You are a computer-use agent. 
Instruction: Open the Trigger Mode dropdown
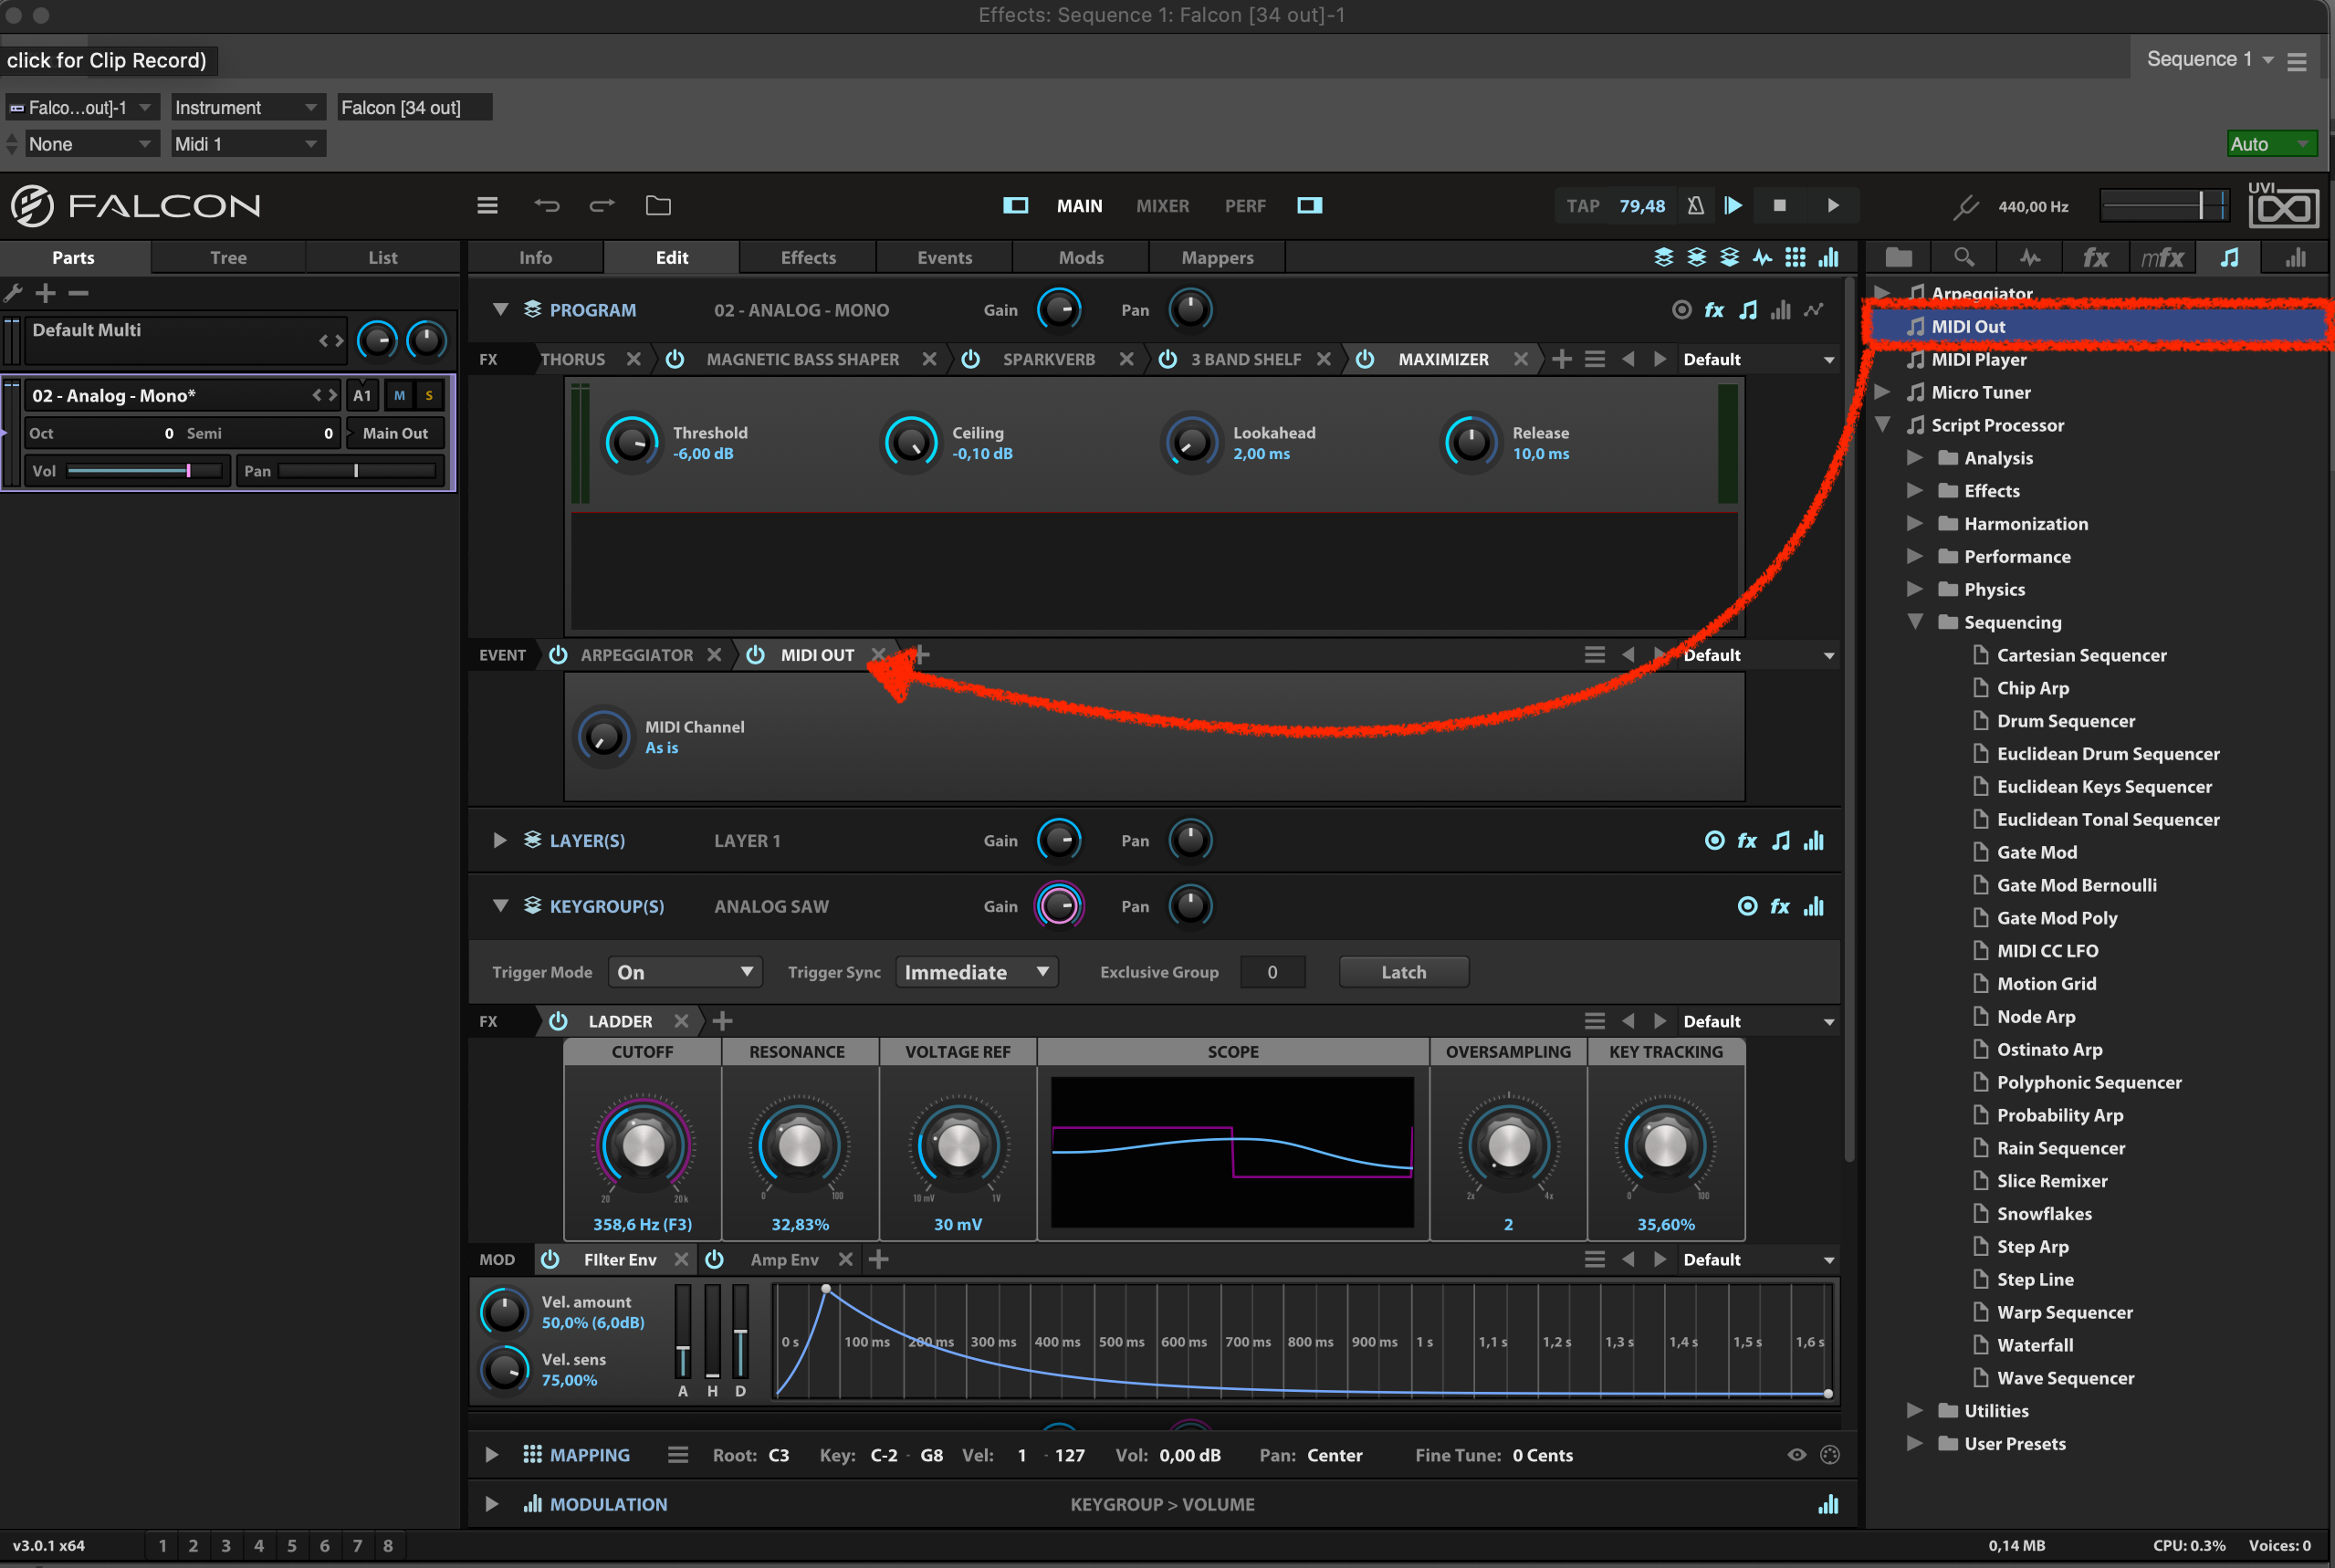(x=685, y=972)
